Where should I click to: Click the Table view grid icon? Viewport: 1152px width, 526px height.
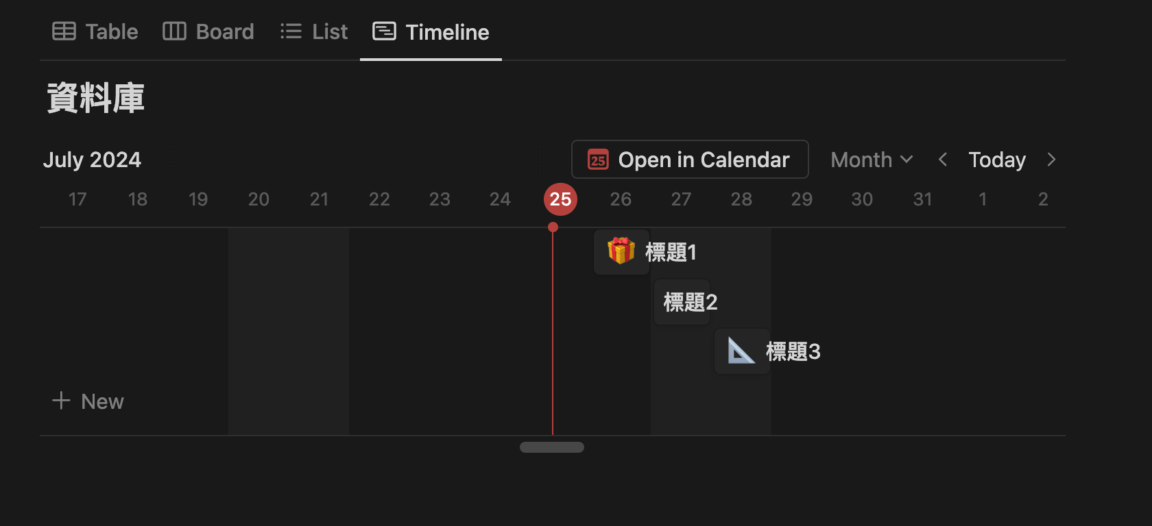point(64,32)
